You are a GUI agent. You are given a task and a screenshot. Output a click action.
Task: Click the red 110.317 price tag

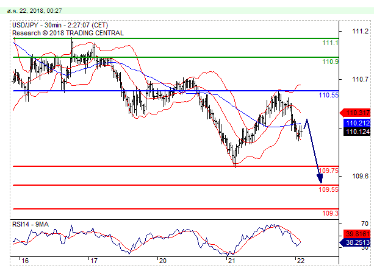(355, 113)
